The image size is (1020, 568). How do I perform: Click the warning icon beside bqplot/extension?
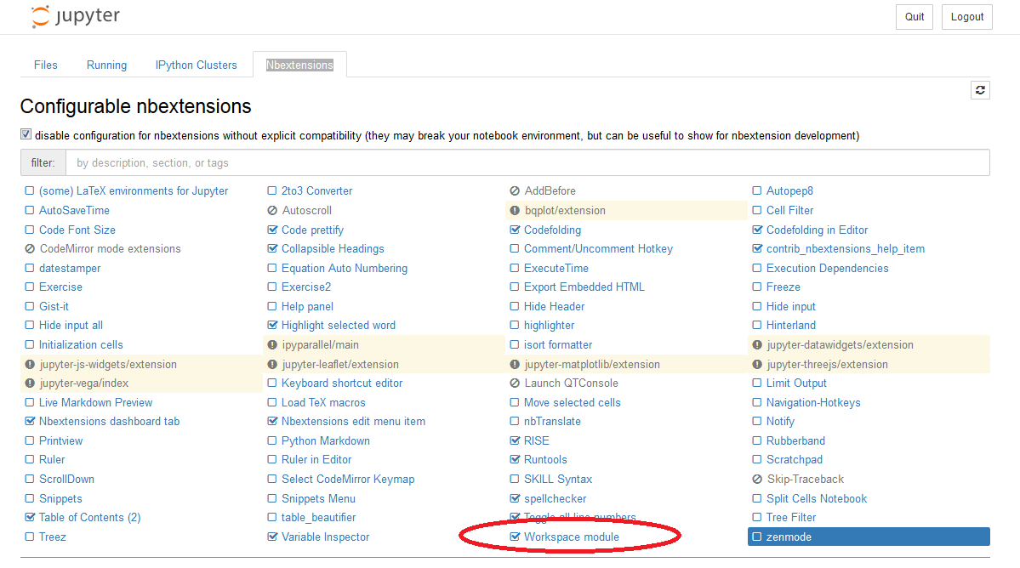(x=515, y=211)
